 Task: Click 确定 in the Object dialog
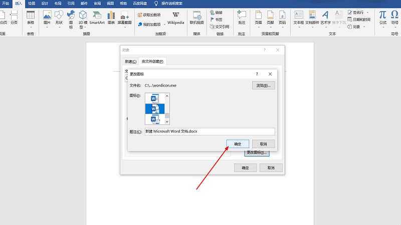245,168
